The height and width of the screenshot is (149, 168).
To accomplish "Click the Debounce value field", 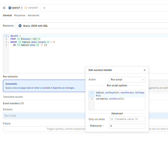I will pyautogui.click(x=127, y=126).
